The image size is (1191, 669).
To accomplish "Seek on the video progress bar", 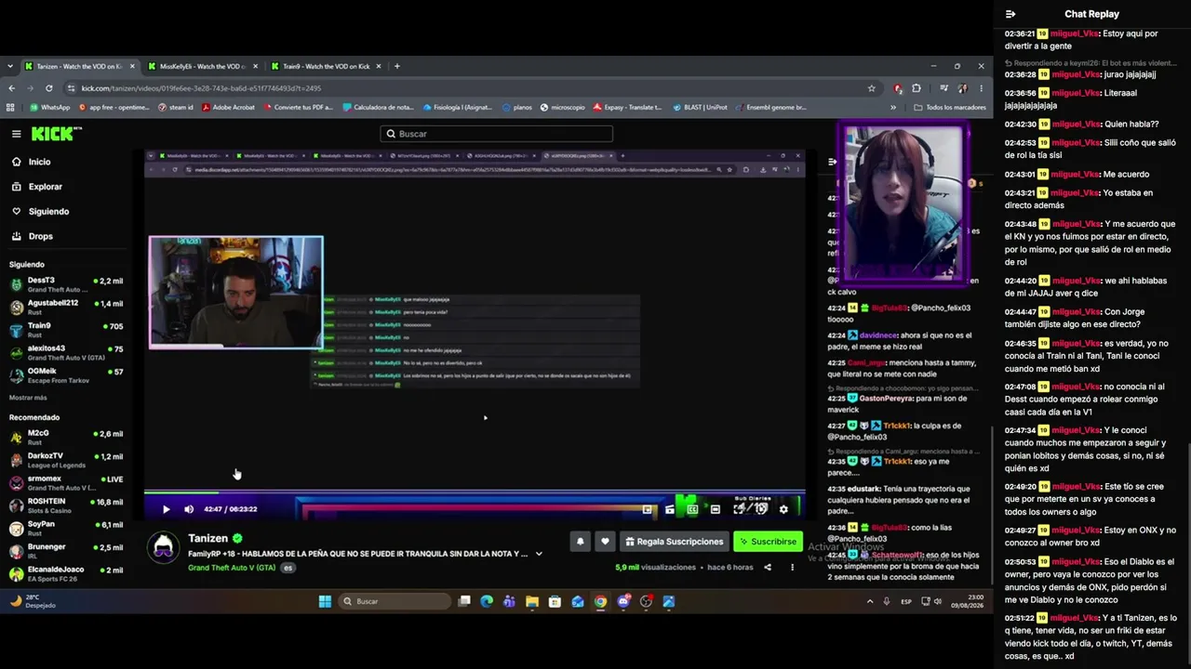I will [475, 493].
